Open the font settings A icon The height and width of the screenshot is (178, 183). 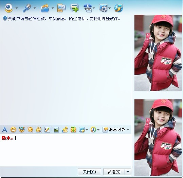5,130
